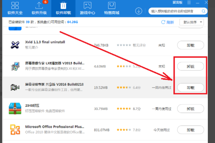Click the 746.78KB size value
Image resolution: width=215 pixels, height=143 pixels.
[101, 45]
